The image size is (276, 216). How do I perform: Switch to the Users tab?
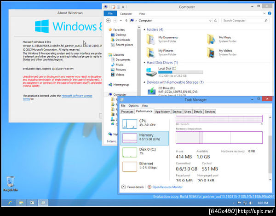[188, 112]
